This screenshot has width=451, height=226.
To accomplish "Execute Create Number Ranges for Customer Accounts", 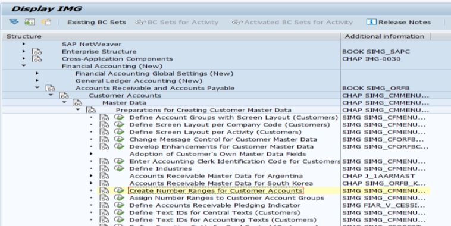I will click(x=119, y=190).
